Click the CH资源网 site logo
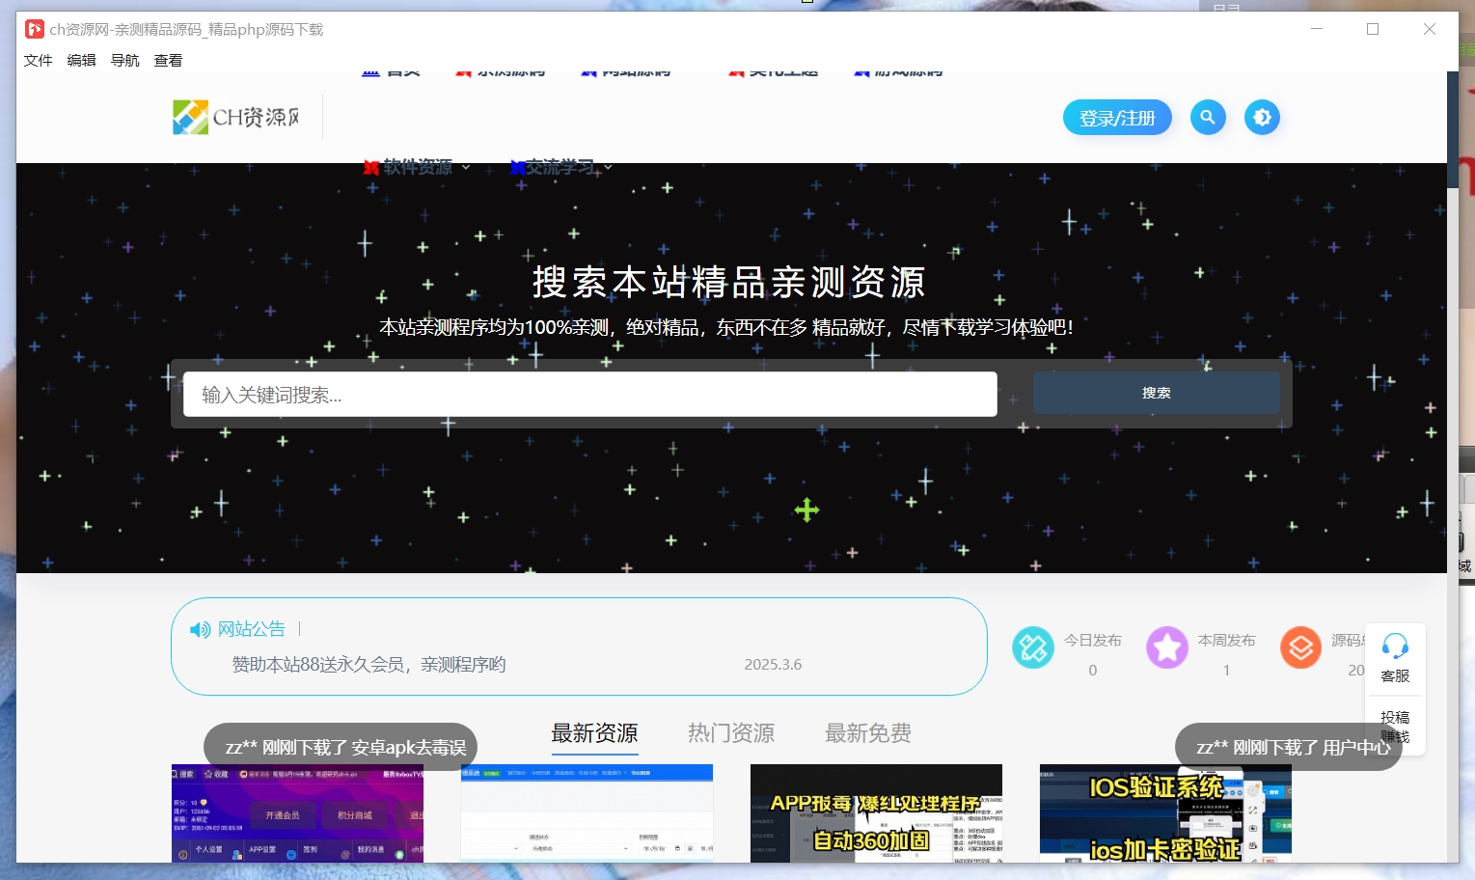Image resolution: width=1475 pixels, height=880 pixels. 234,117
